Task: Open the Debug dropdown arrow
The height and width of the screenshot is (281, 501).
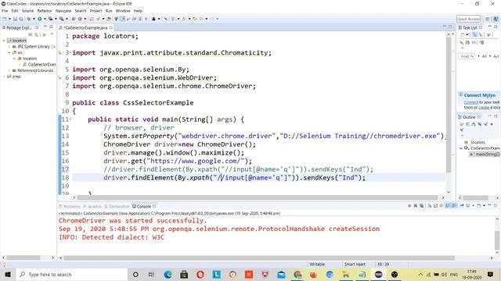Action: point(34,19)
